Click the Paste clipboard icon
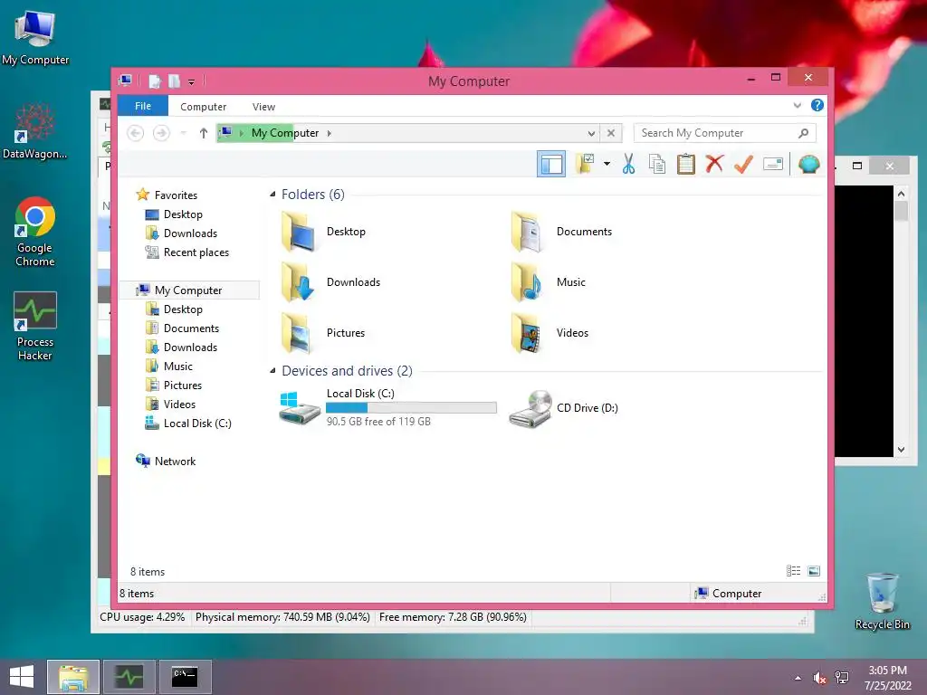 coord(686,164)
